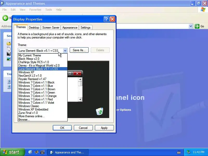The width and height of the screenshot is (208, 156).
Task: Select 'Windows 7 Colors v1.1 Black'
Action: (x=43, y=82)
